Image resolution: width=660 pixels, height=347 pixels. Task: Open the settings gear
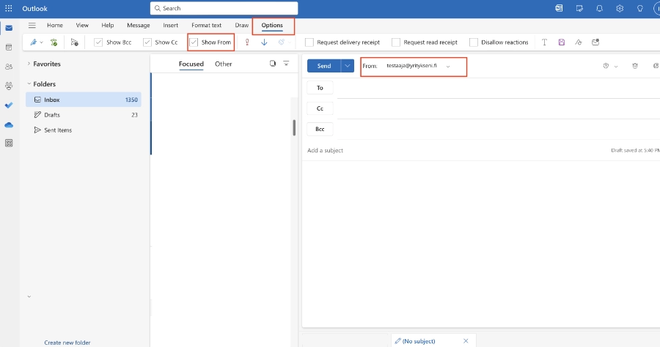(620, 8)
